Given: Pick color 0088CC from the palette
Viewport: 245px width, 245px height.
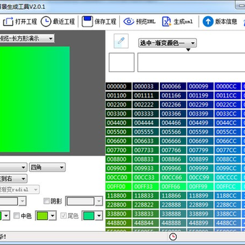Looking at the screenshot, I should click(x=227, y=159).
